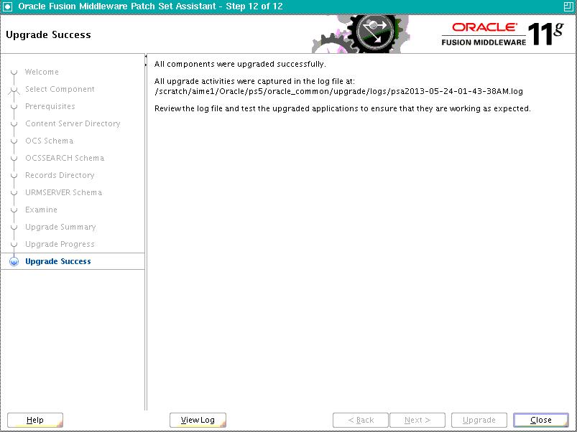
Task: Open the View Log button
Action: click(198, 420)
